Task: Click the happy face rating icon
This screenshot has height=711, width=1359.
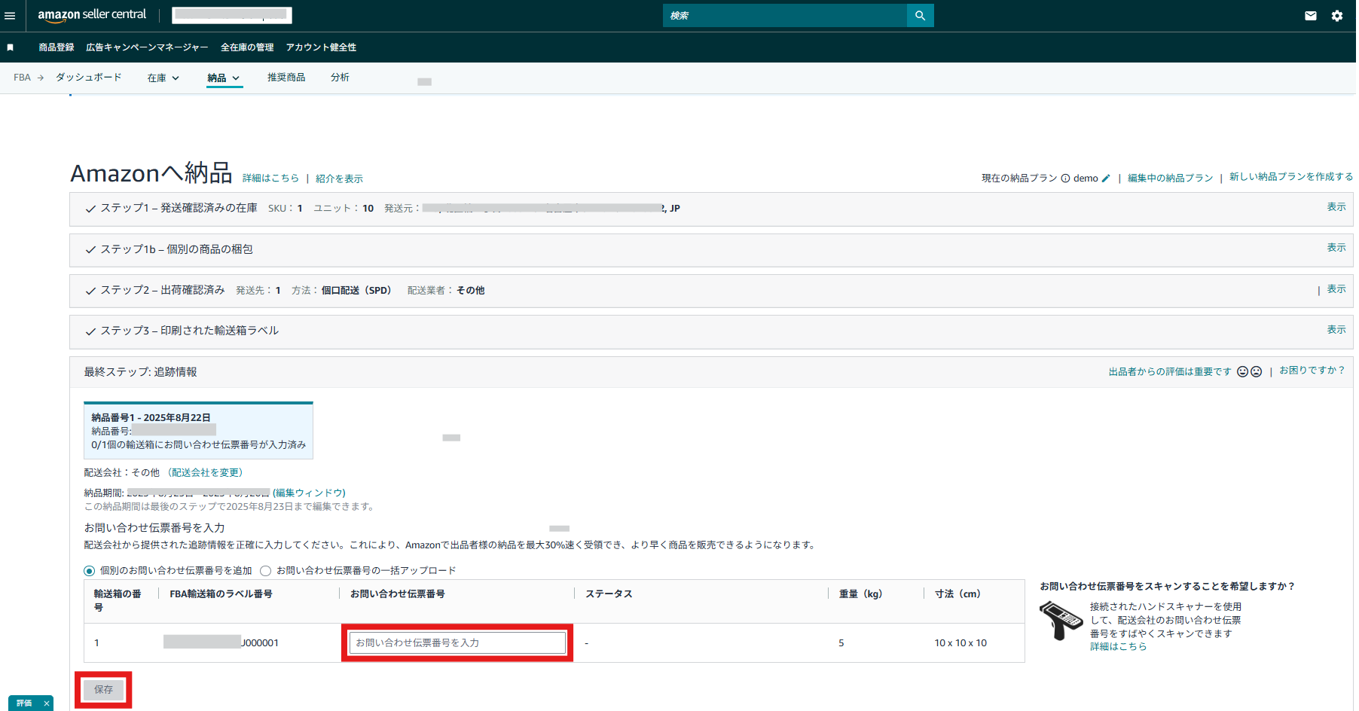Action: (1243, 371)
